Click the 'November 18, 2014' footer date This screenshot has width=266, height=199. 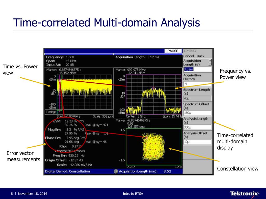(x=32, y=194)
